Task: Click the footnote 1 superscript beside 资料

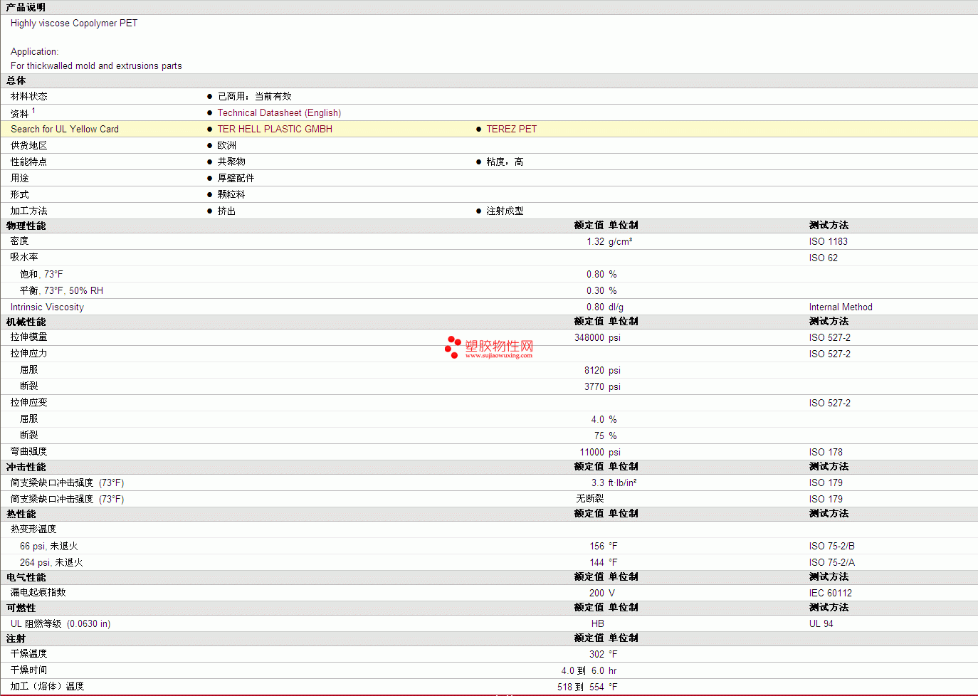Action: pos(33,110)
